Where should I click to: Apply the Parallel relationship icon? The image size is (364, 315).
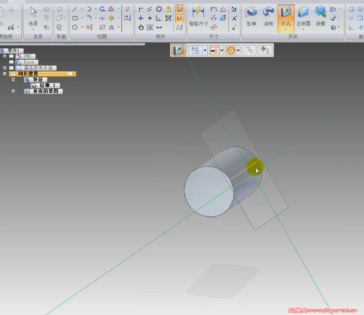150,9
